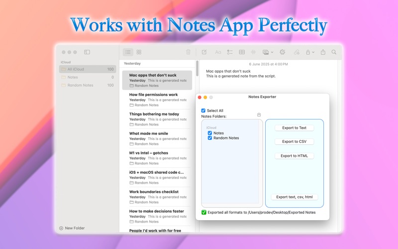Open note What made me smile

coord(157,138)
